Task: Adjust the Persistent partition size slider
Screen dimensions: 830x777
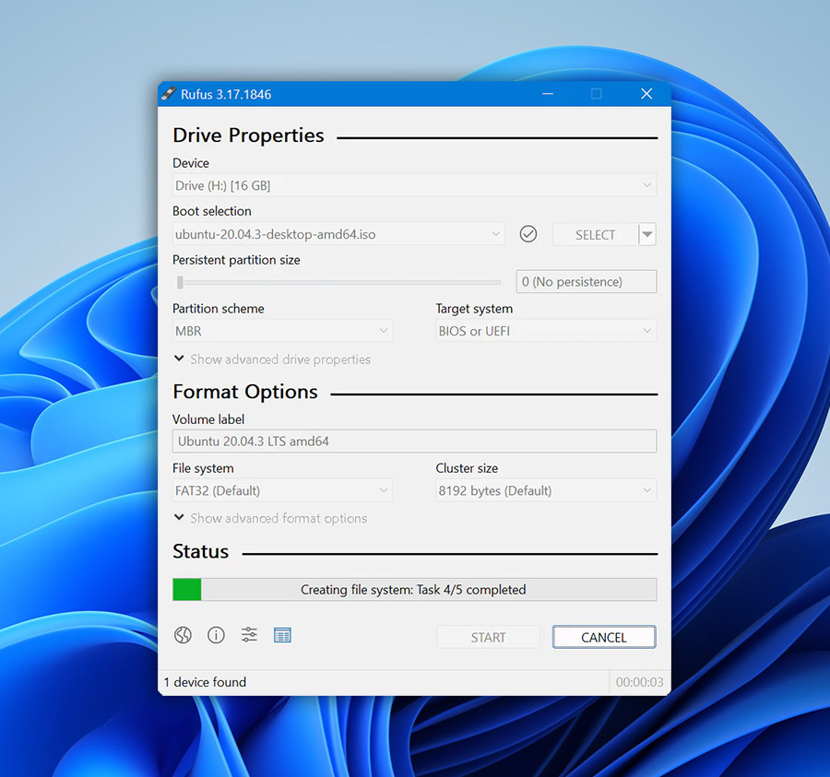Action: pyautogui.click(x=338, y=282)
